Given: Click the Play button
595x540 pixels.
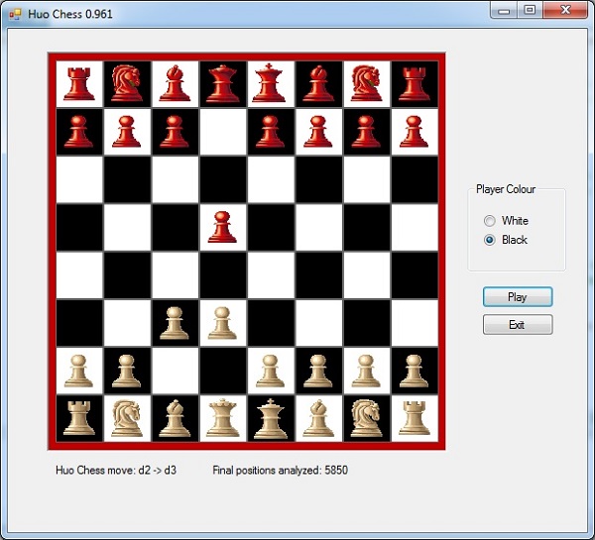Looking at the screenshot, I should (x=518, y=297).
